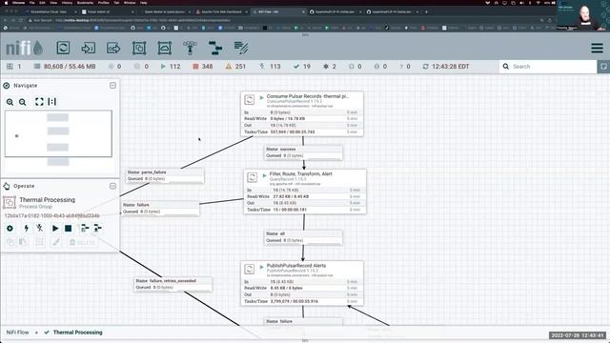Click the stopped components count 348
Image resolution: width=610 pixels, height=343 pixels.
(x=203, y=67)
